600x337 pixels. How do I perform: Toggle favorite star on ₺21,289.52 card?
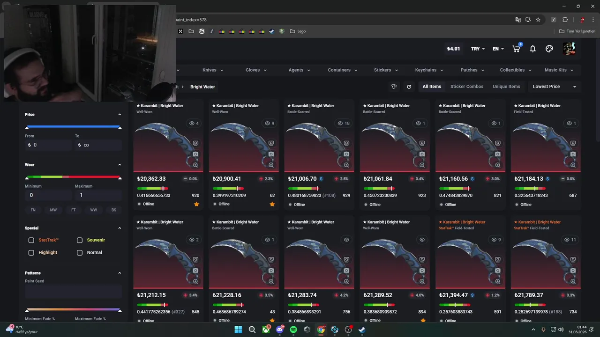pos(423,321)
